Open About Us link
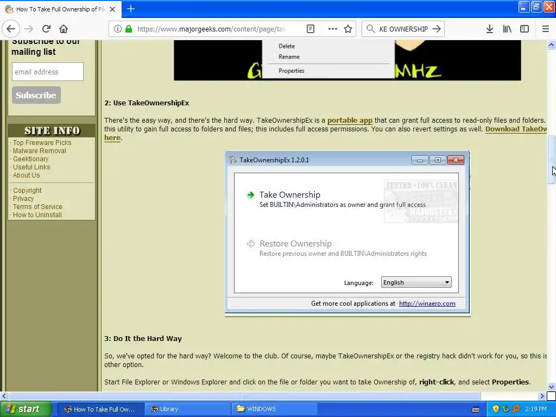Image resolution: width=556 pixels, height=417 pixels. pos(26,175)
